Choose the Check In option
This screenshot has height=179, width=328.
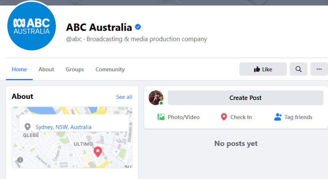(x=236, y=117)
